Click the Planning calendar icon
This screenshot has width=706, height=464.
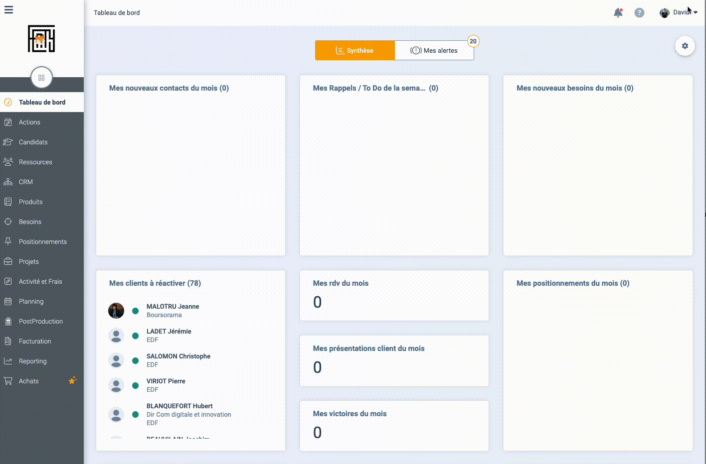(8, 301)
